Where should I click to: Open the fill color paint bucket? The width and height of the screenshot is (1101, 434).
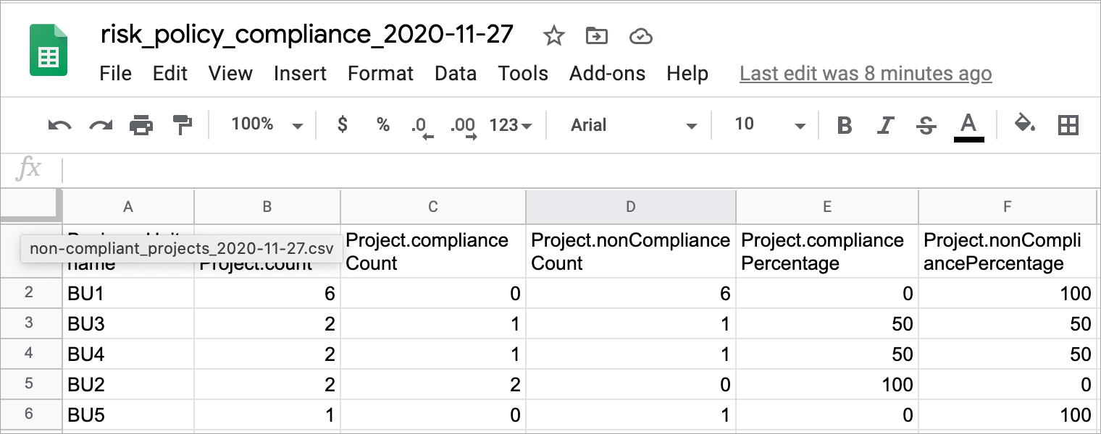coord(1024,124)
